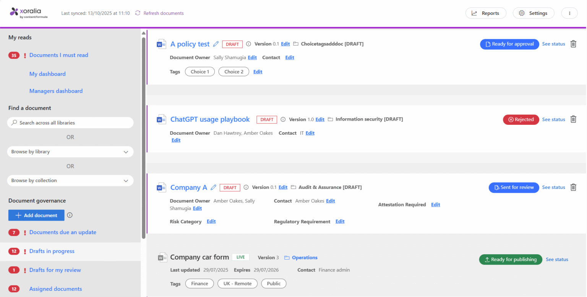Viewport: 587px width, 297px height.
Task: Click the xoralia logo
Action: [29, 13]
